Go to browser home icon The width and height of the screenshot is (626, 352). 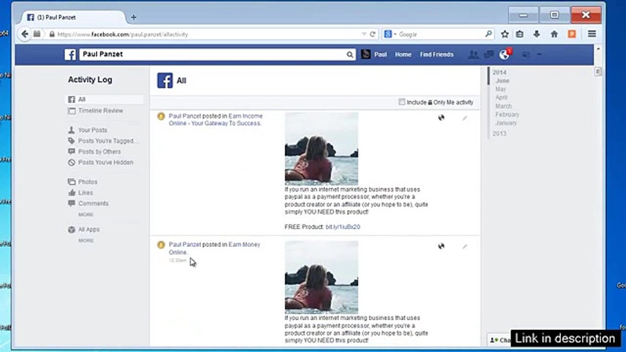click(554, 34)
